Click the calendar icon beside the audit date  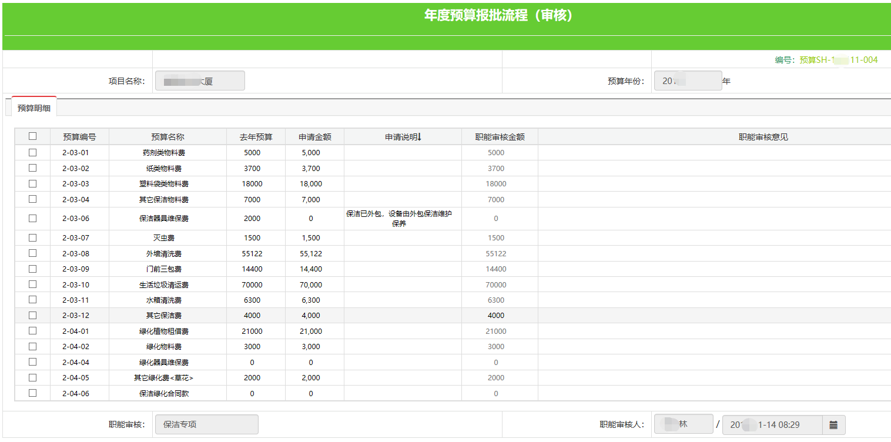pos(833,424)
